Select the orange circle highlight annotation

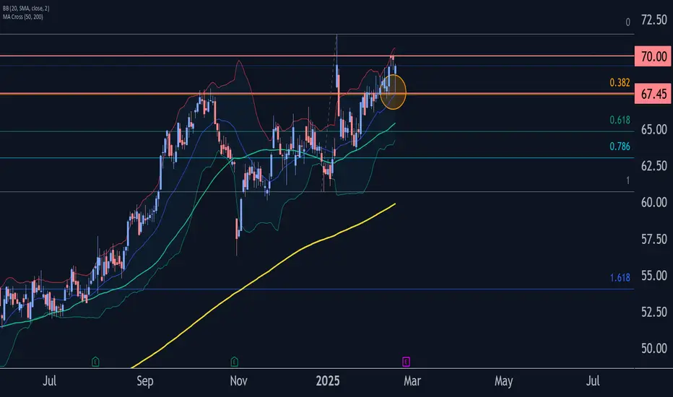pos(393,92)
